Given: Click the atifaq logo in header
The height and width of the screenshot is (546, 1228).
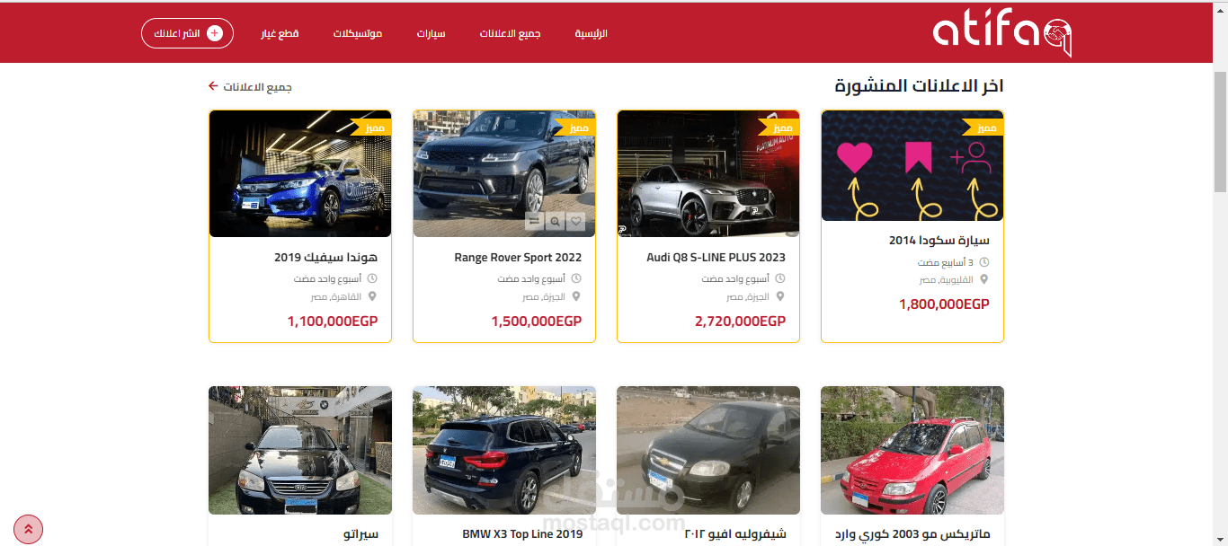Looking at the screenshot, I should 1002,34.
